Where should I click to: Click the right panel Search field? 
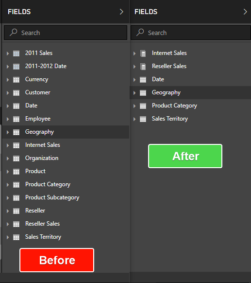click(191, 33)
